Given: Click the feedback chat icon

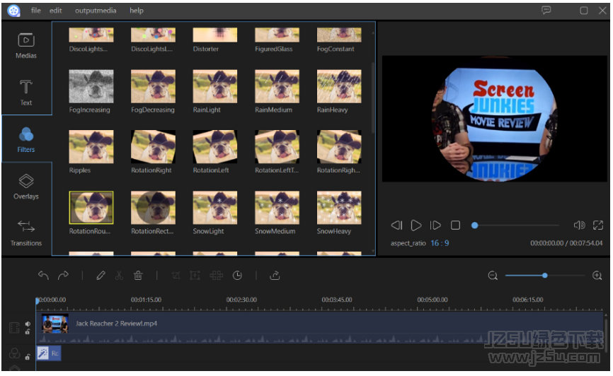Looking at the screenshot, I should [546, 10].
